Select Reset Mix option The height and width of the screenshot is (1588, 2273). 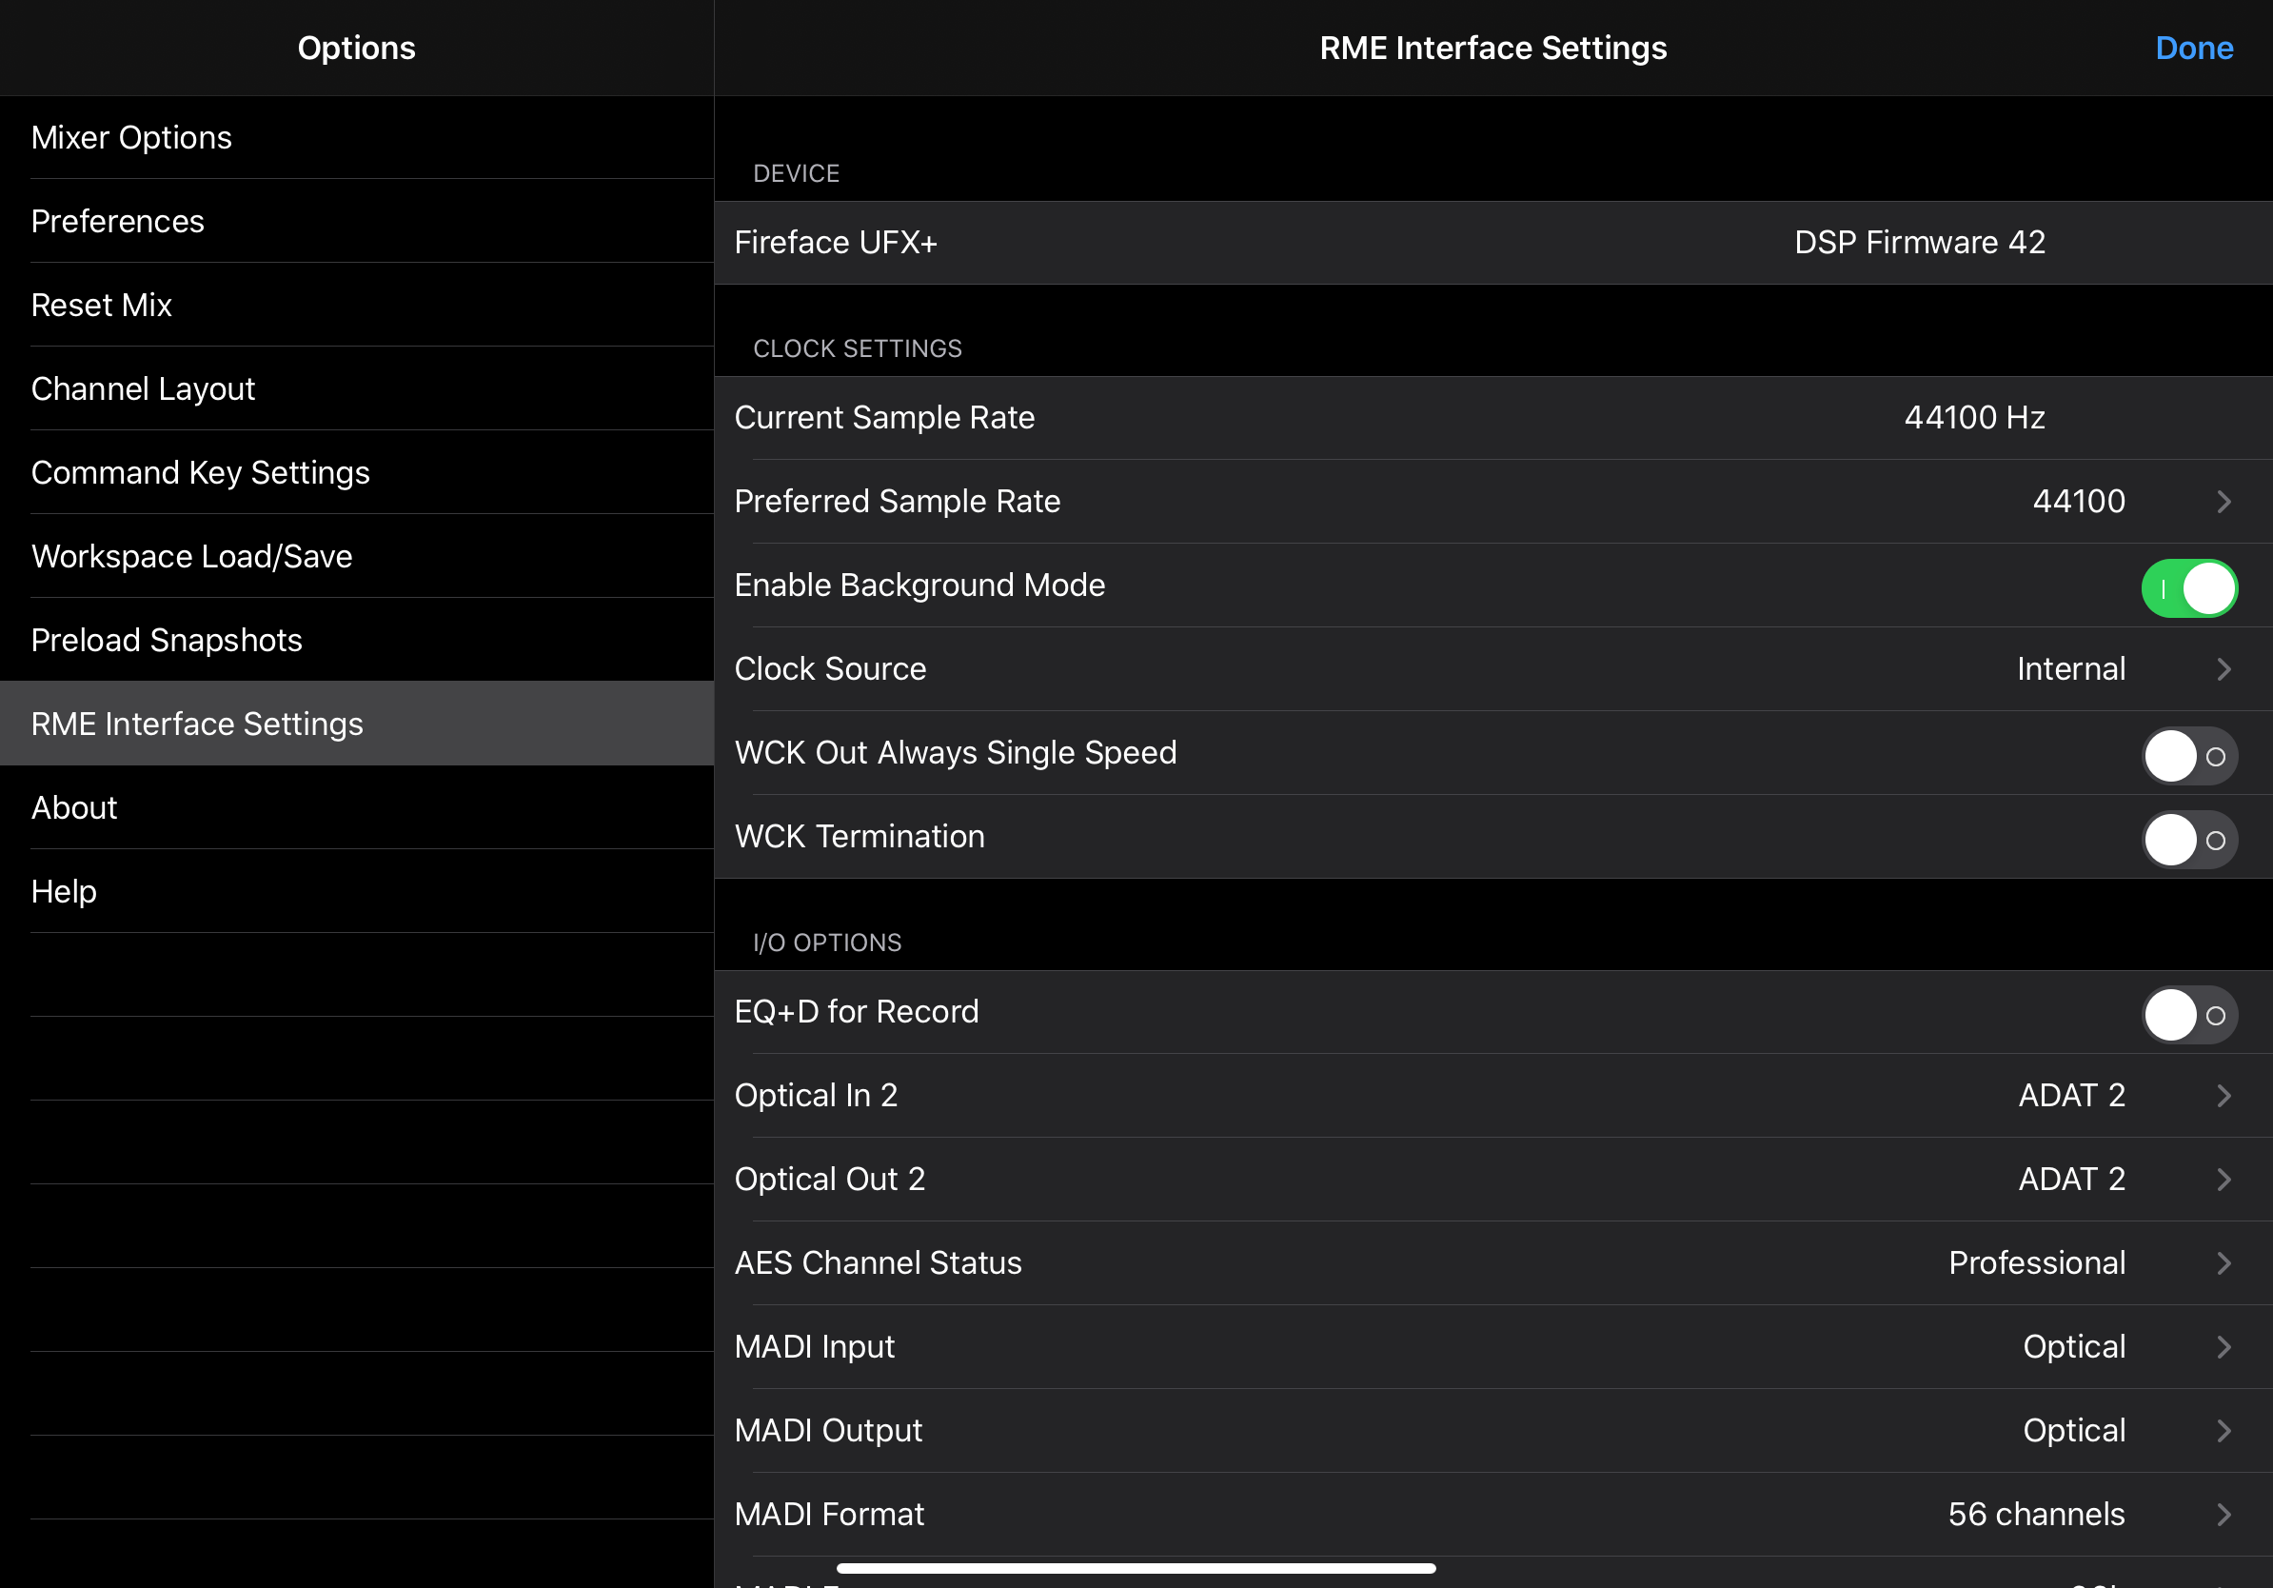pyautogui.click(x=102, y=305)
